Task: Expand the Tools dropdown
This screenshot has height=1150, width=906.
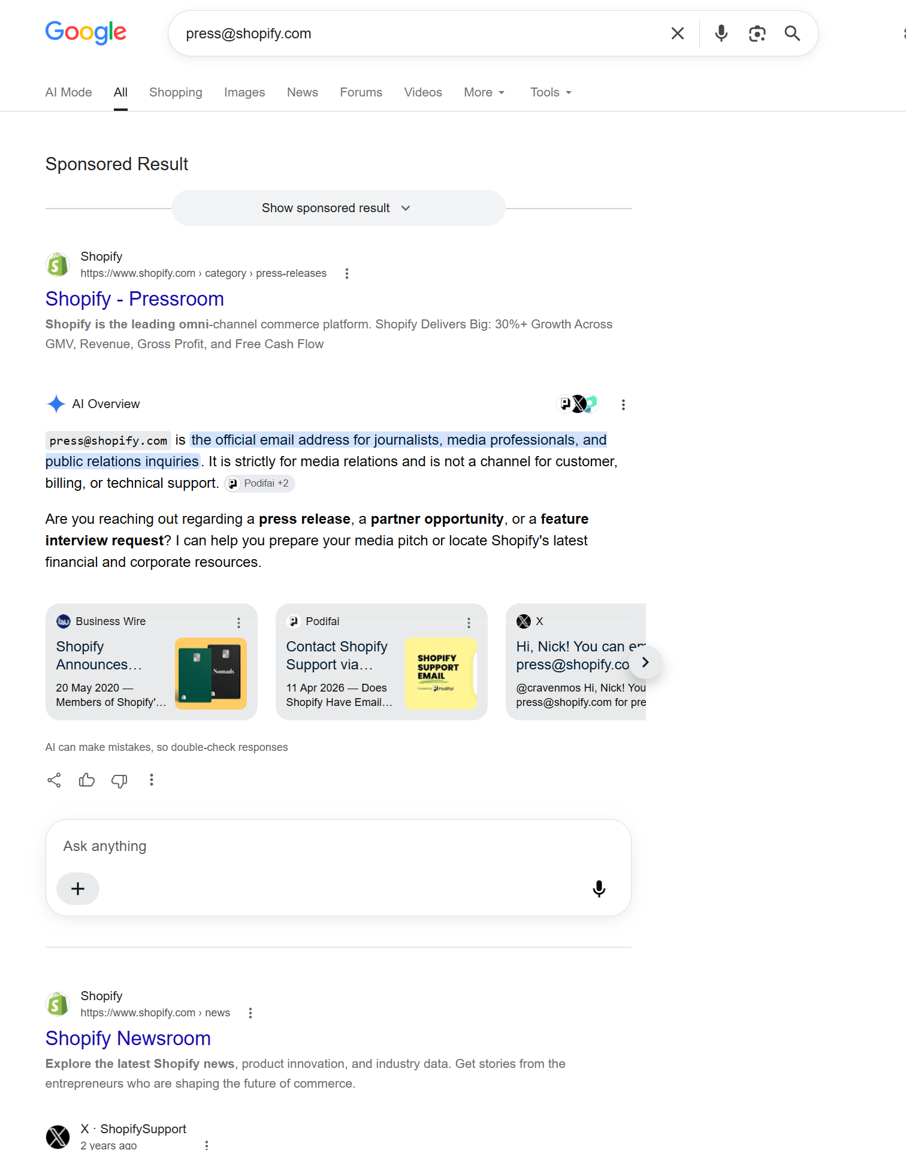Action: 551,92
